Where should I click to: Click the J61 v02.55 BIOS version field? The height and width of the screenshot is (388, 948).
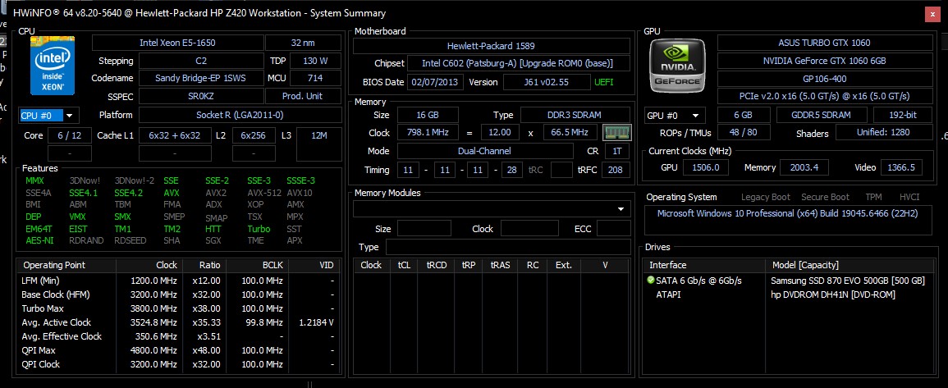(547, 82)
